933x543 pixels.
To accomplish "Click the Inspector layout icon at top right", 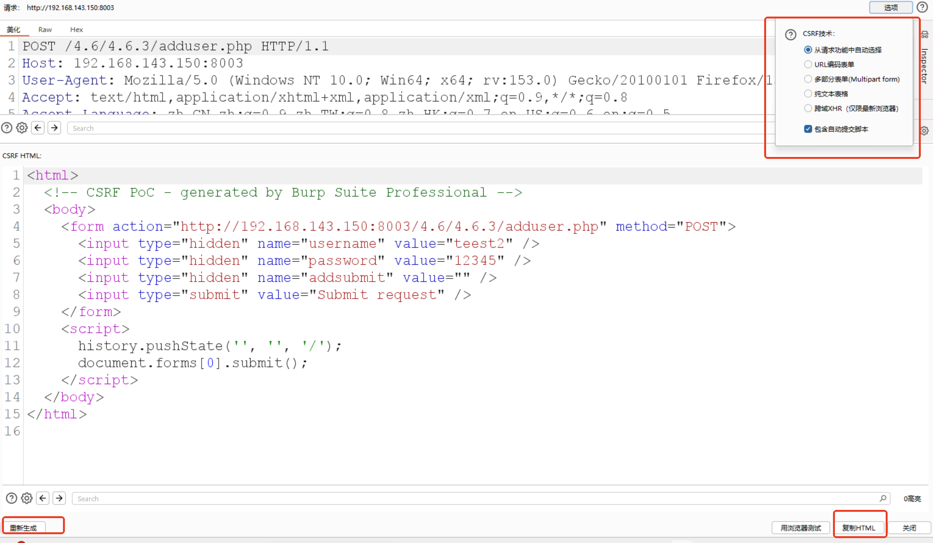I will pyautogui.click(x=925, y=35).
